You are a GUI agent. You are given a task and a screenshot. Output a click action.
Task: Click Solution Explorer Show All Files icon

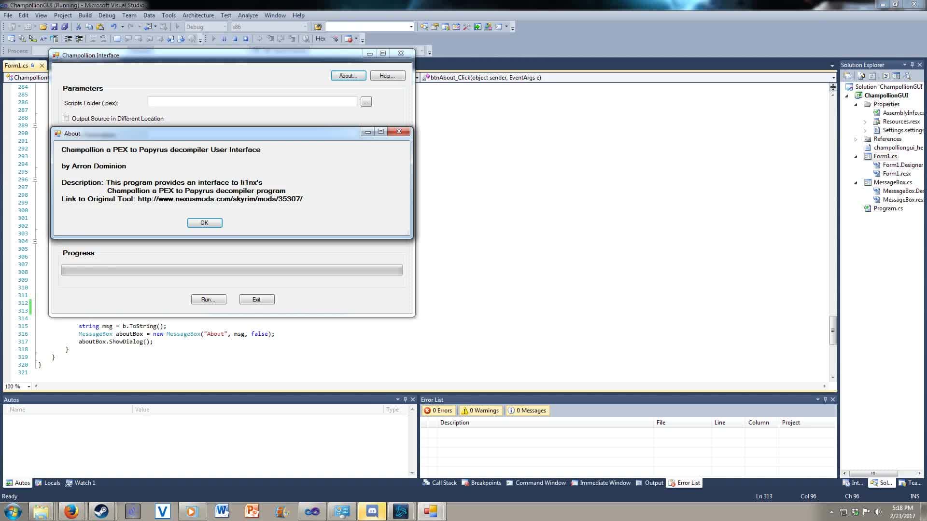pyautogui.click(x=861, y=76)
